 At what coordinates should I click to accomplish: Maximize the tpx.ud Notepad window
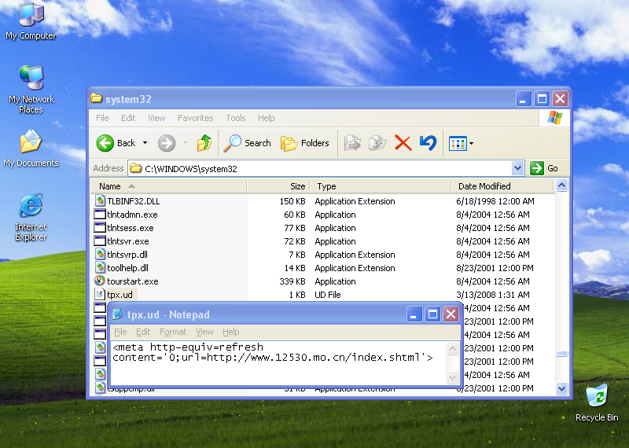[432, 314]
